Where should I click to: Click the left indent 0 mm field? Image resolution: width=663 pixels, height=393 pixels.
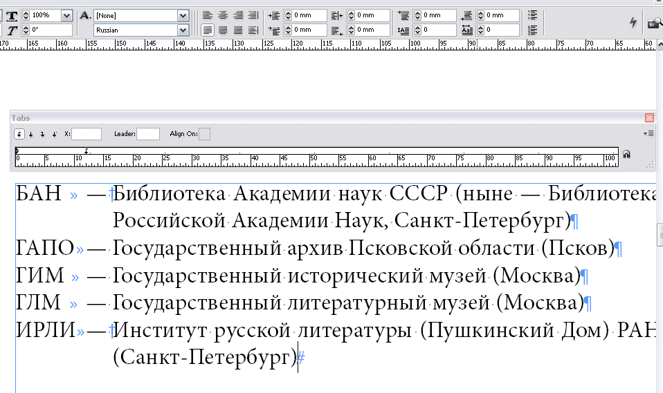click(309, 16)
